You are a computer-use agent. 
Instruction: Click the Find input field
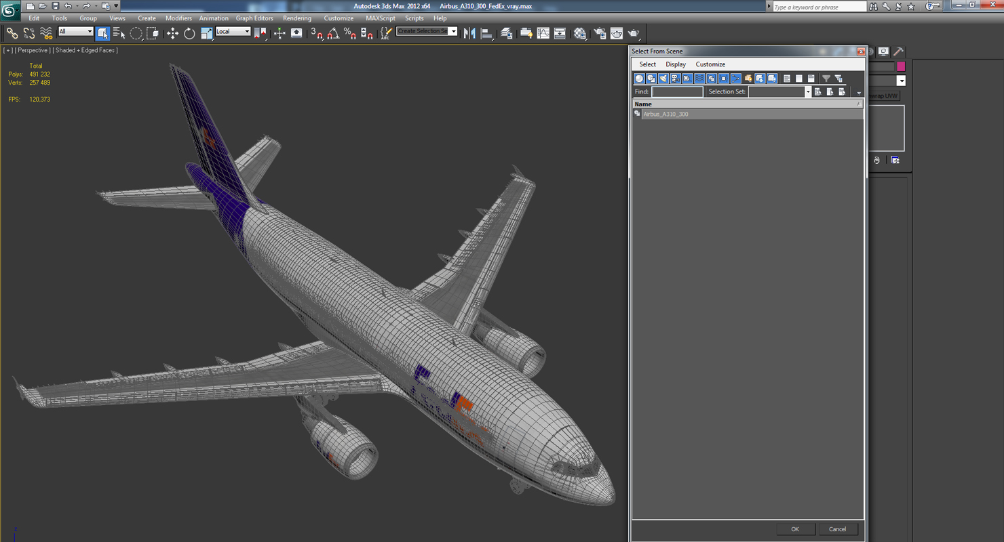[677, 91]
